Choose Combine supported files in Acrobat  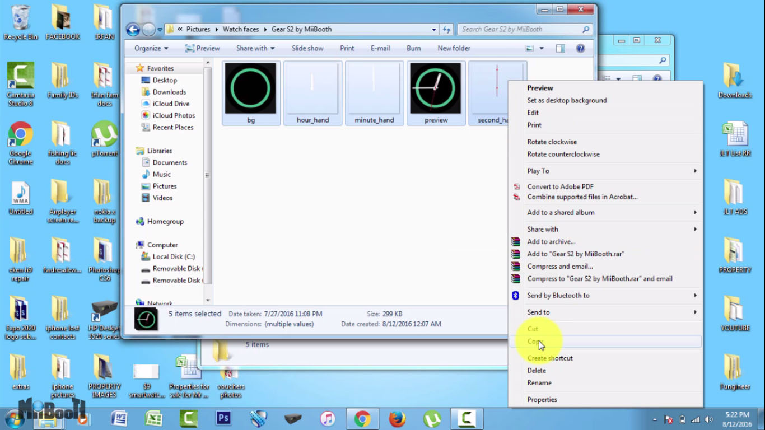click(x=582, y=197)
